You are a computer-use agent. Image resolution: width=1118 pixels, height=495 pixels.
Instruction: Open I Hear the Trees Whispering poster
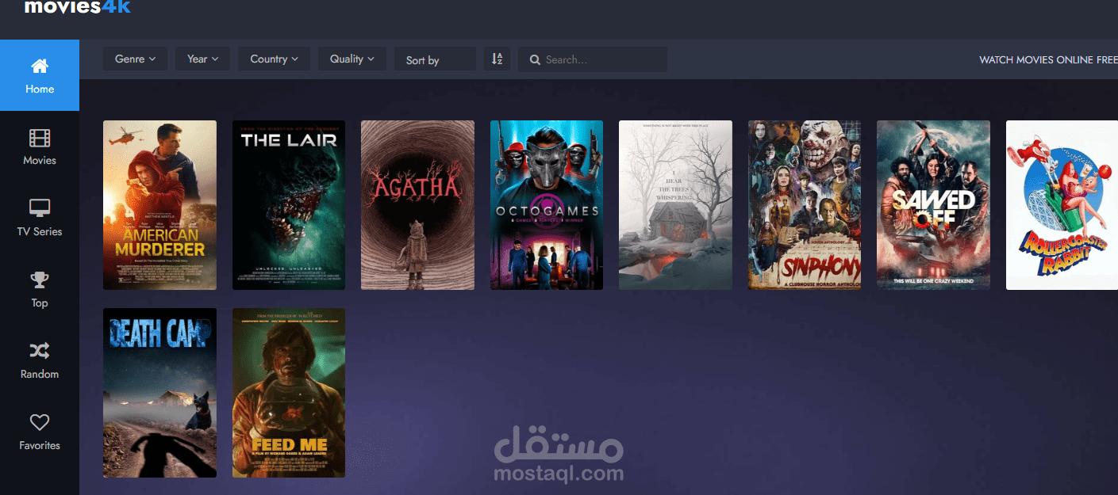pos(675,205)
